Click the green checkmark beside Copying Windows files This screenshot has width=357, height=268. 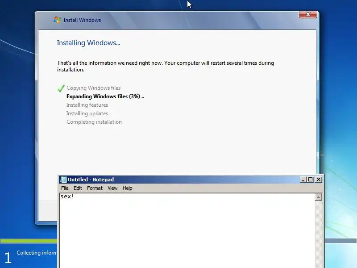[61, 88]
